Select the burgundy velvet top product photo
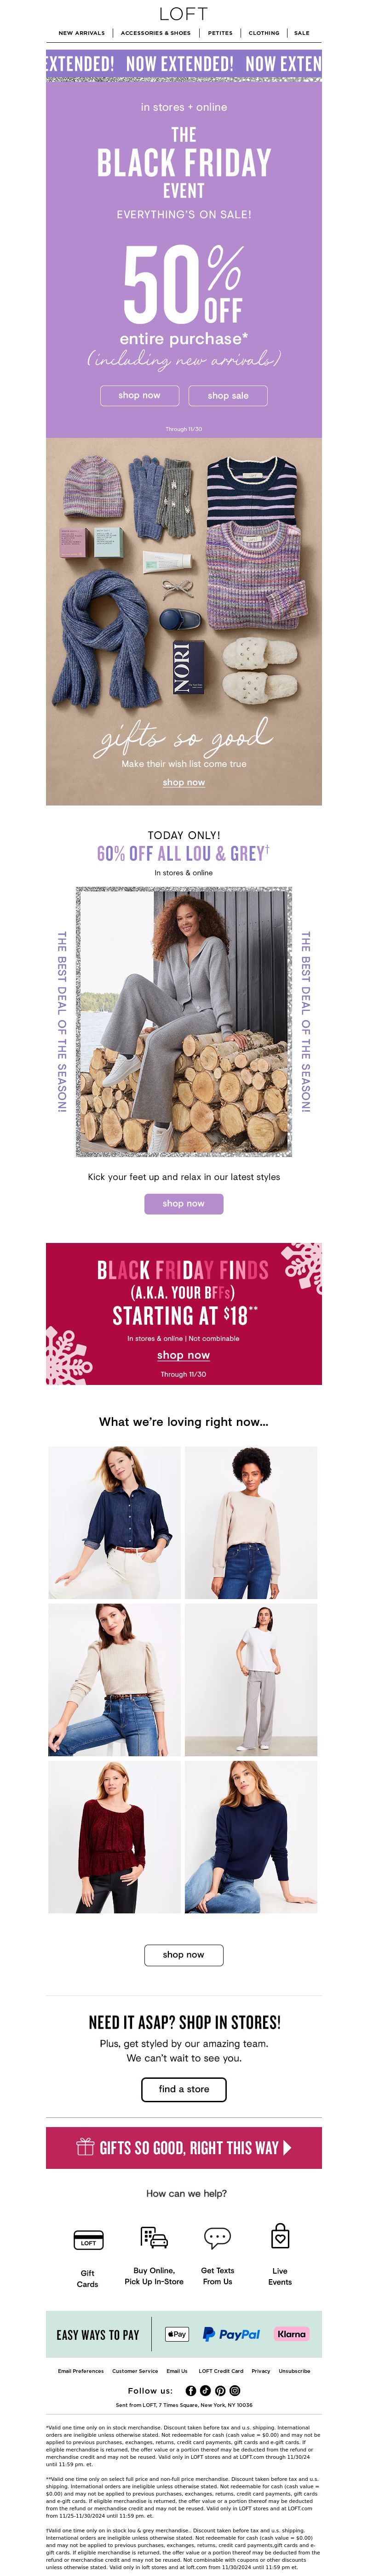The height and width of the screenshot is (2576, 368). click(x=114, y=1837)
